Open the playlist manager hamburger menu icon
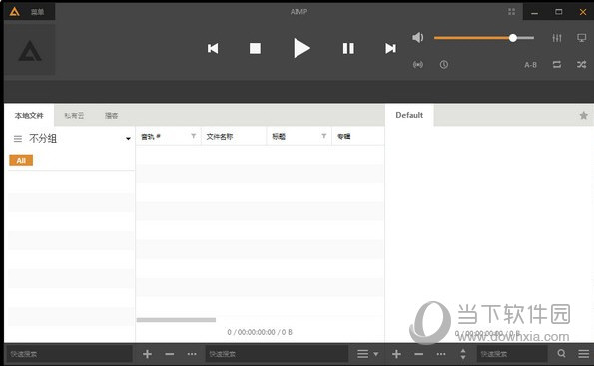The width and height of the screenshot is (594, 366). click(583, 354)
